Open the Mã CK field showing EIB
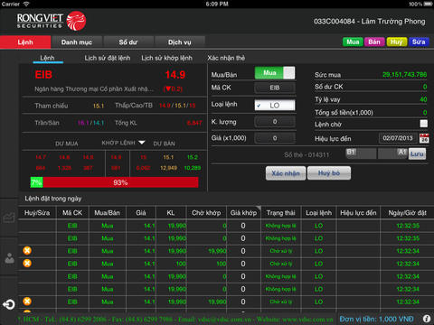This screenshot has width=434, height=325. pyautogui.click(x=275, y=88)
